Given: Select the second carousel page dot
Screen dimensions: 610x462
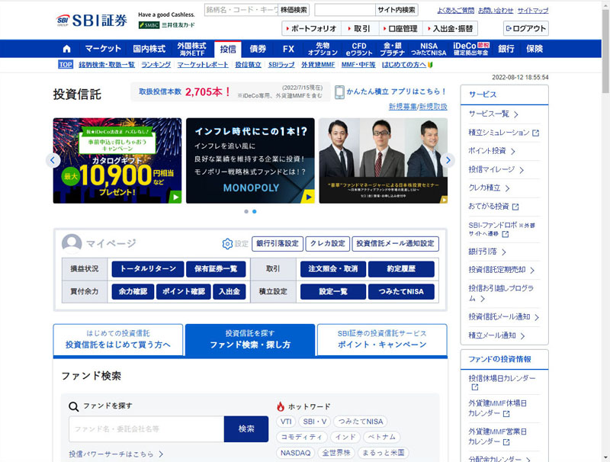Looking at the screenshot, I should 254,211.
